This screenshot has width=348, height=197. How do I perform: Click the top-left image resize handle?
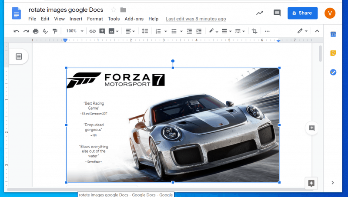[x=66, y=68]
